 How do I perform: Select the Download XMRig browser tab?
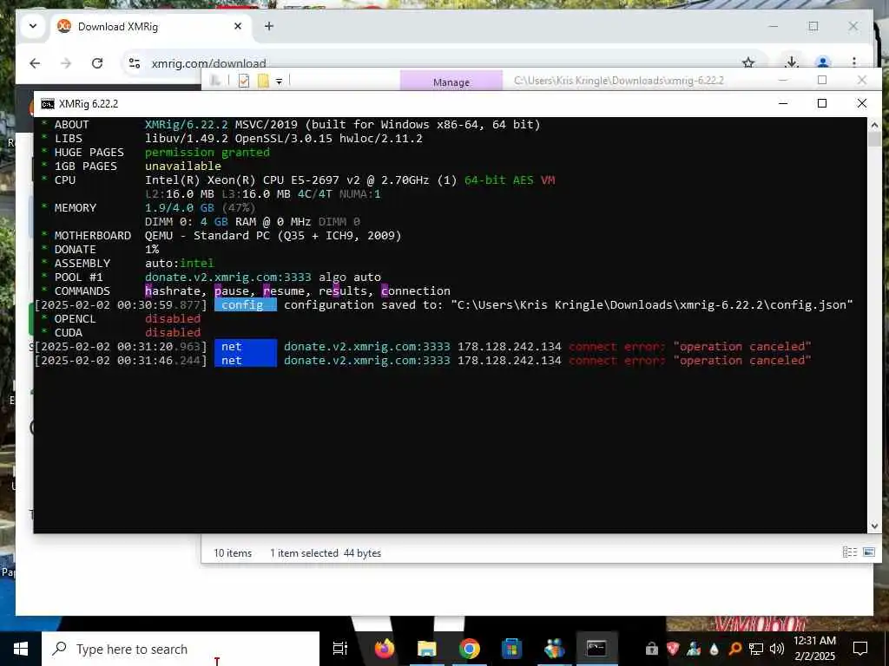[151, 27]
